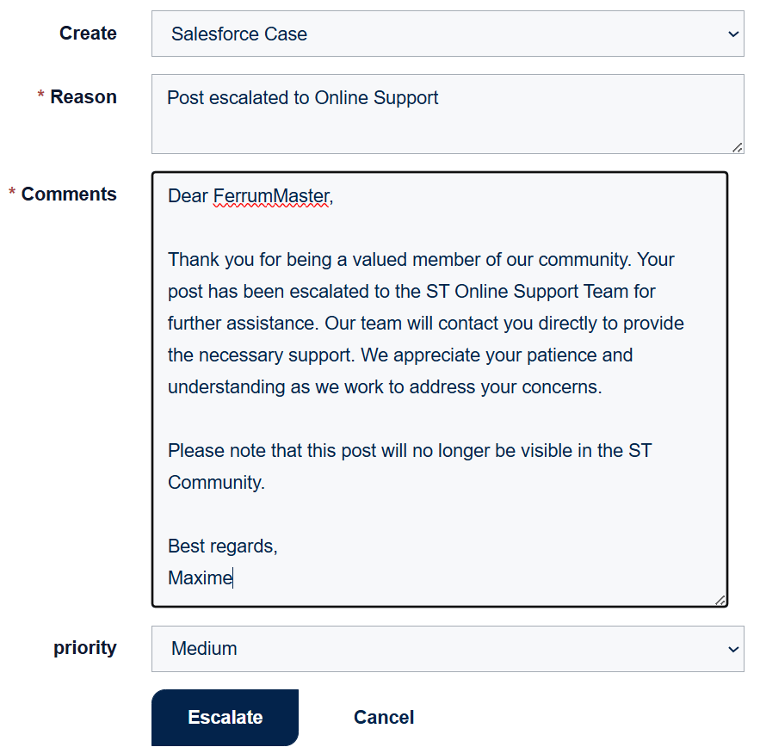Grab the Reason field resize handle
Image resolution: width=760 pixels, height=747 pixels.
click(738, 148)
